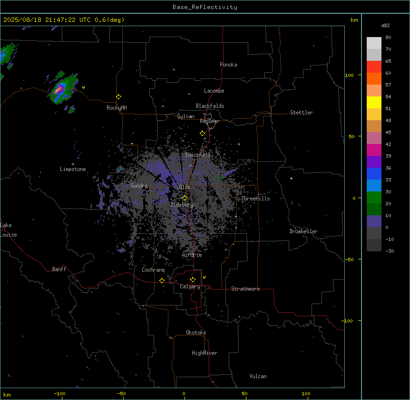The width and height of the screenshot is (410, 400).
Task: Click the yellow v marker beside the storm cell
Action: pos(83,87)
